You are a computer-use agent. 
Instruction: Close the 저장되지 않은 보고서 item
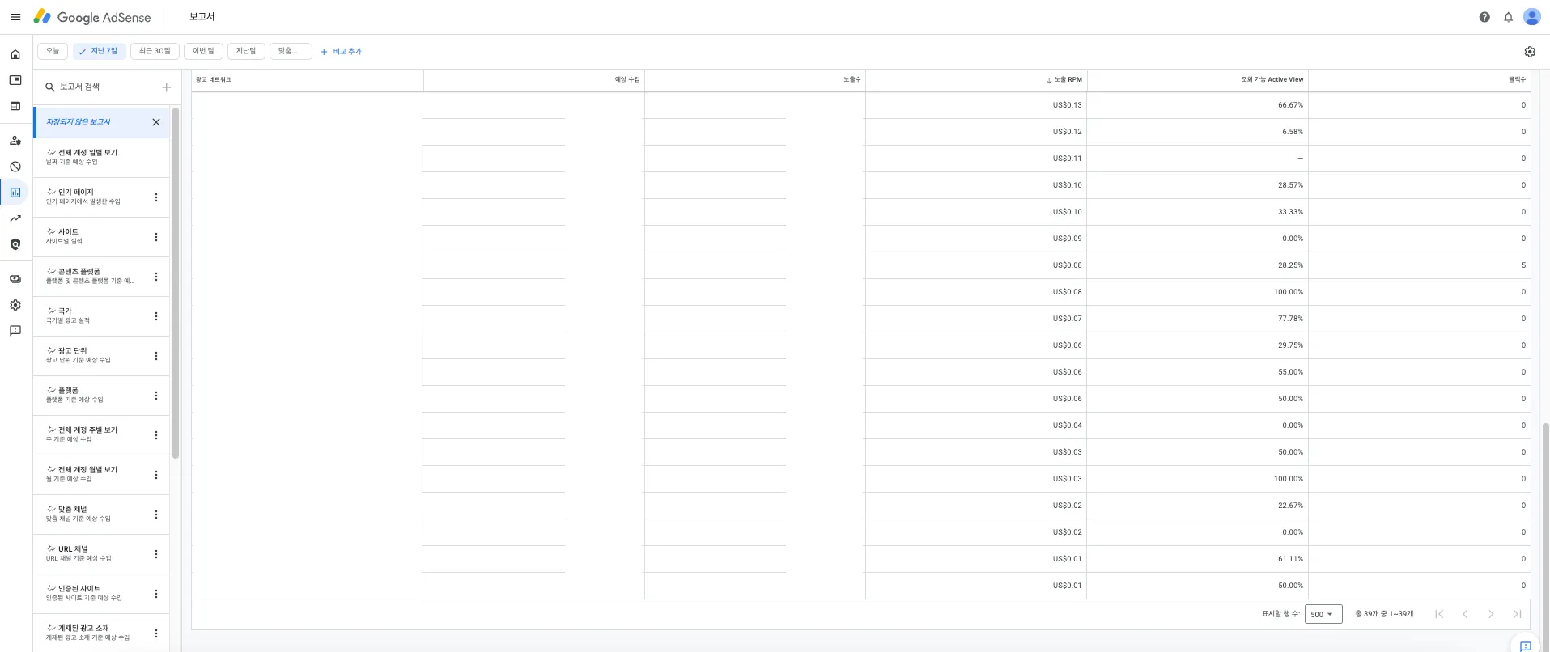(x=156, y=122)
